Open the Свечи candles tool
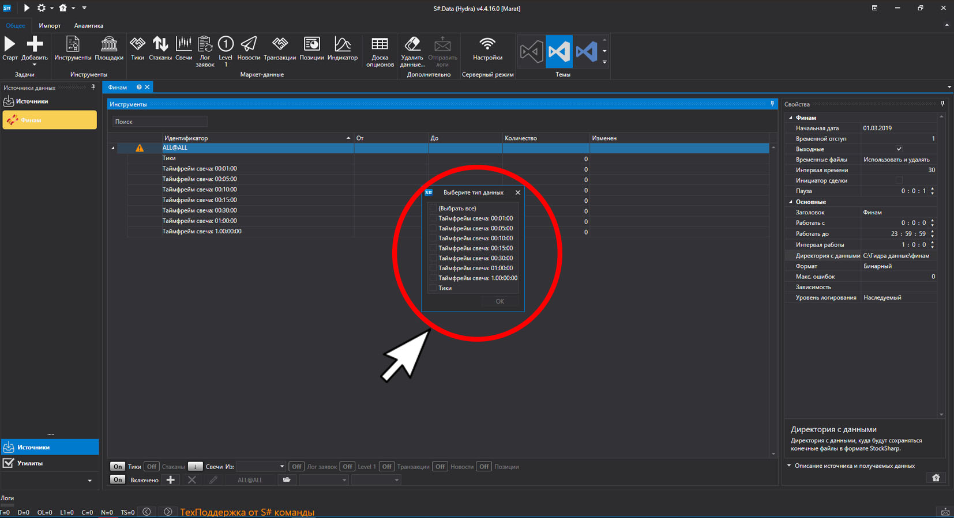This screenshot has width=954, height=518. [183, 44]
